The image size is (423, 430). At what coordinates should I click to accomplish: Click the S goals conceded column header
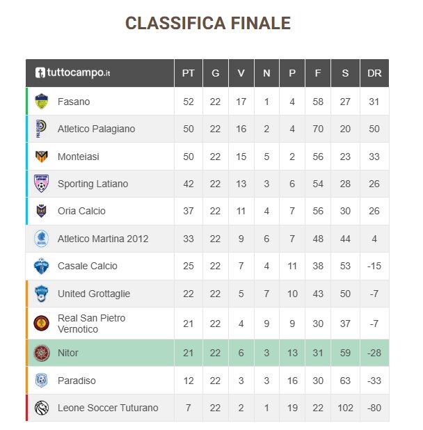click(345, 73)
